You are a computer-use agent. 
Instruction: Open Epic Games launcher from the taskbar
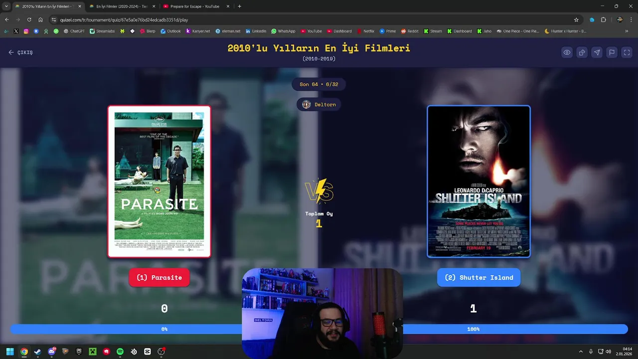click(x=79, y=352)
